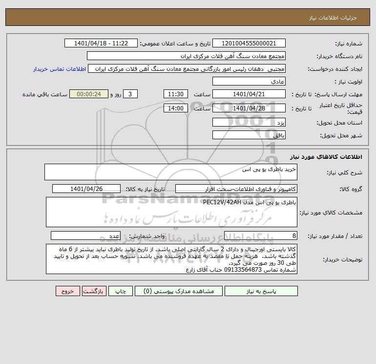Click the price validity time 14:00
The height and width of the screenshot is (364, 376).
pyautogui.click(x=175, y=108)
